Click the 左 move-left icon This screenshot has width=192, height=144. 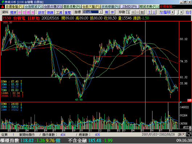(129, 12)
